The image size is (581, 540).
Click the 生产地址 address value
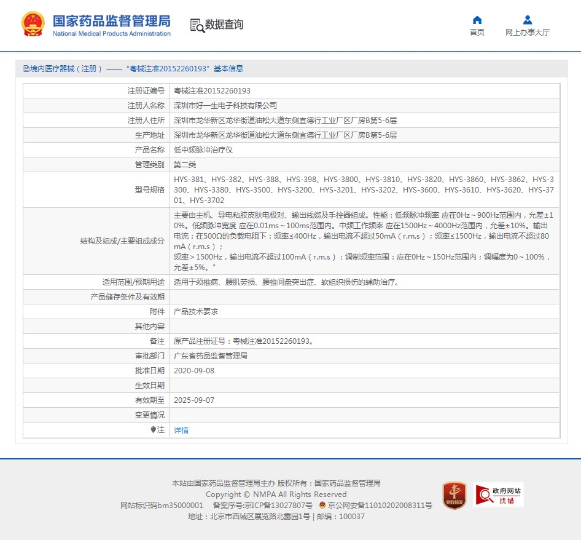pos(286,135)
